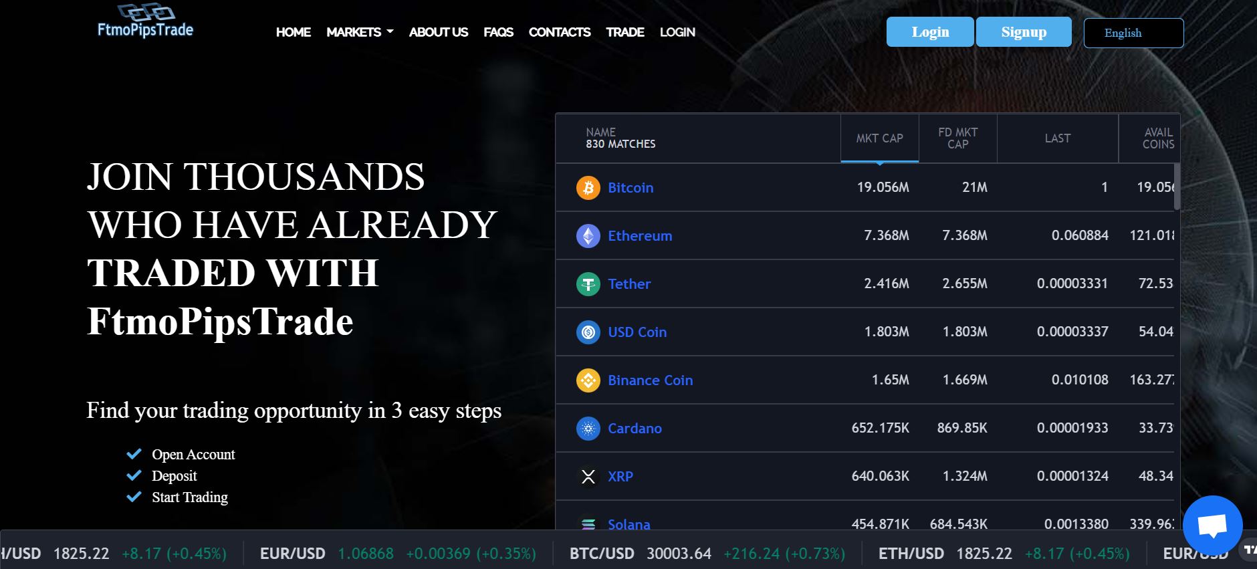Click the Tether coin icon
The height and width of the screenshot is (569, 1257).
pyautogui.click(x=588, y=284)
